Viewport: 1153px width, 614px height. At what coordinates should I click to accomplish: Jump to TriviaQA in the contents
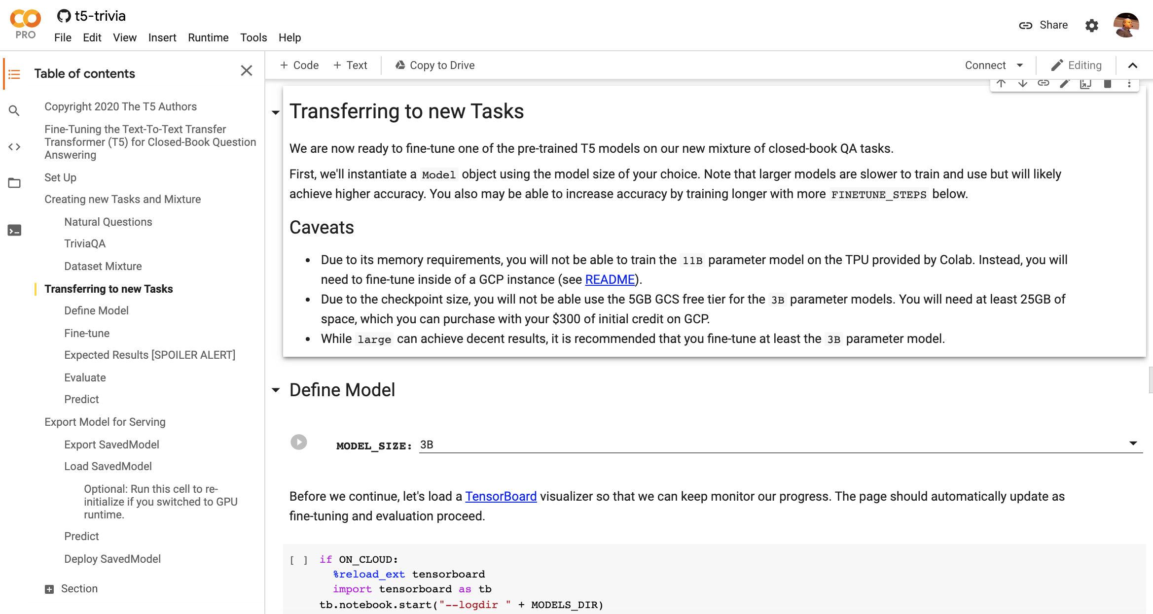(x=85, y=243)
